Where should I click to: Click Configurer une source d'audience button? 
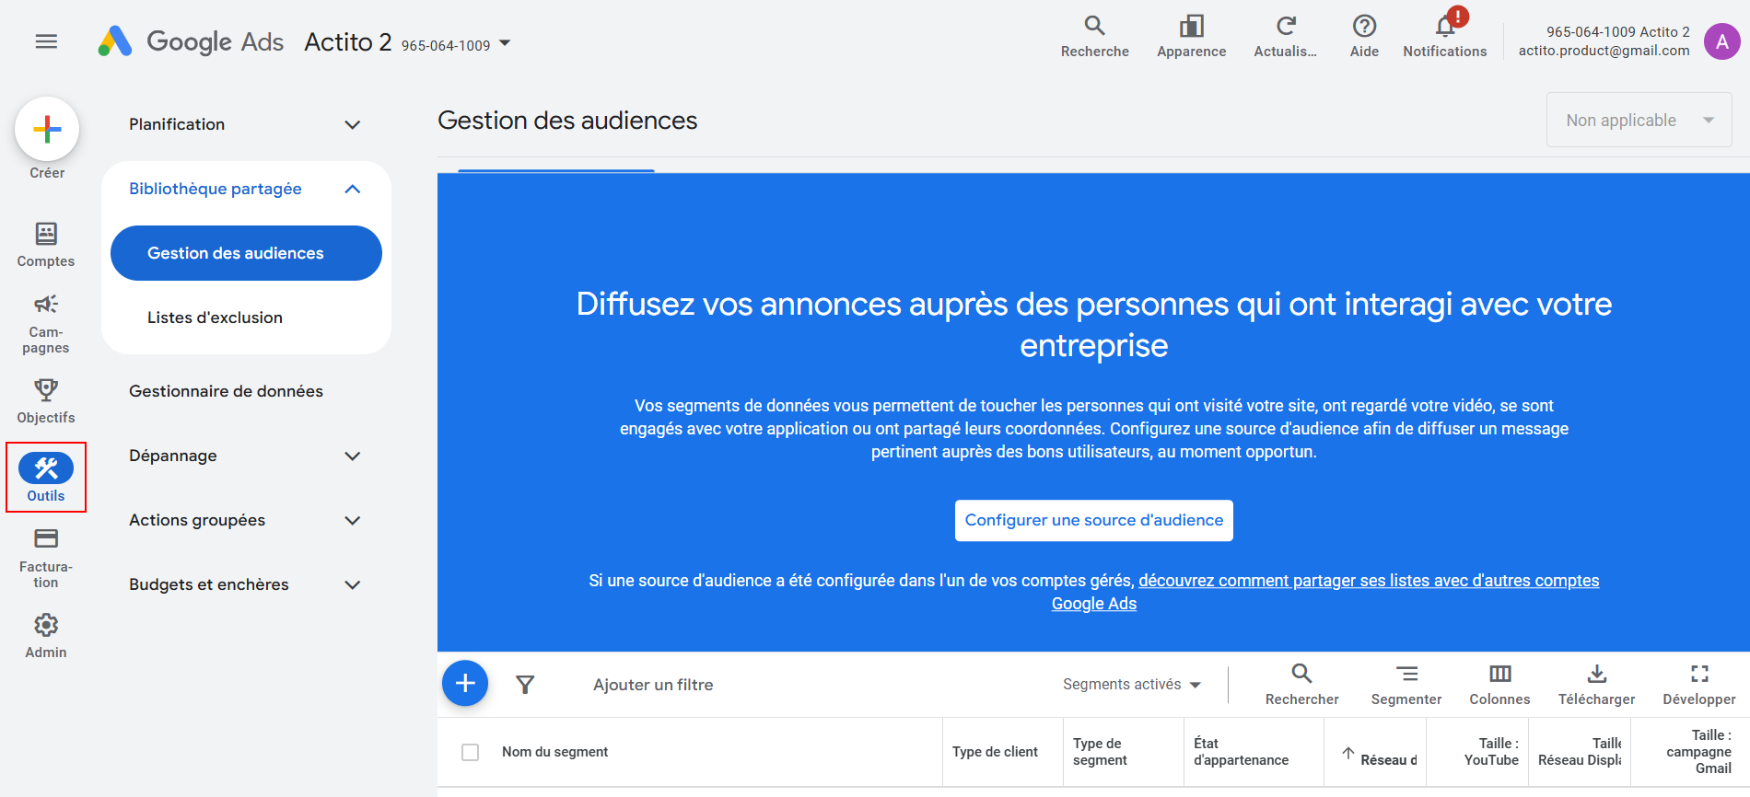point(1093,521)
